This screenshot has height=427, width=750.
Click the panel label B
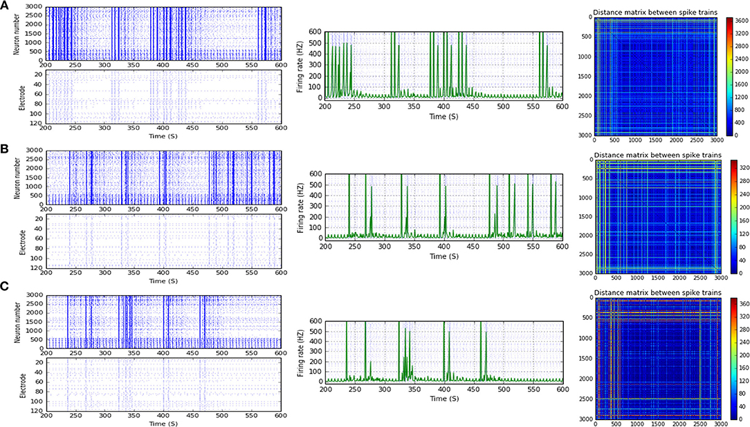tap(4, 149)
